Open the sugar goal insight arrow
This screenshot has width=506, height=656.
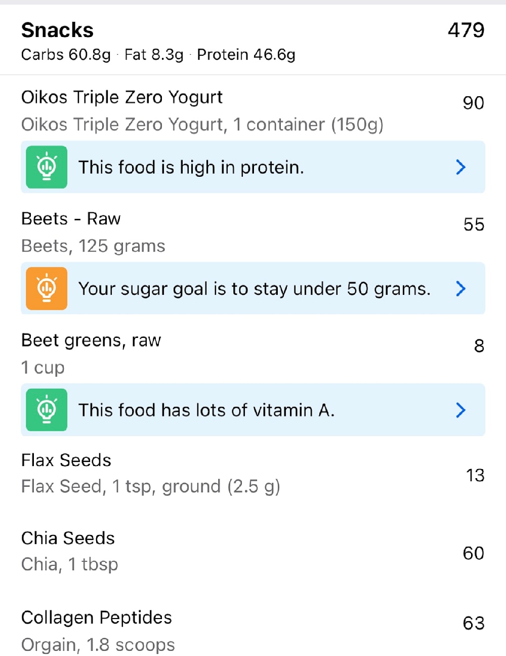tap(460, 289)
